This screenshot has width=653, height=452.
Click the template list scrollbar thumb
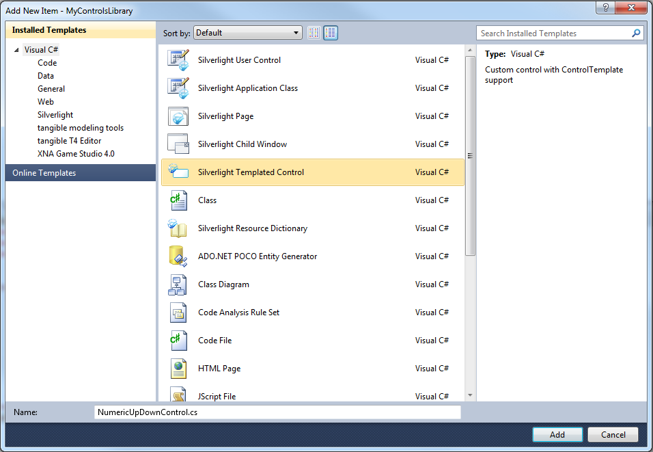(x=470, y=155)
